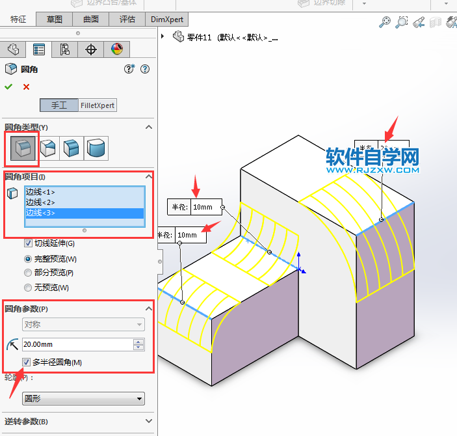Switch to the DisplayManager color ball tab

click(x=116, y=49)
